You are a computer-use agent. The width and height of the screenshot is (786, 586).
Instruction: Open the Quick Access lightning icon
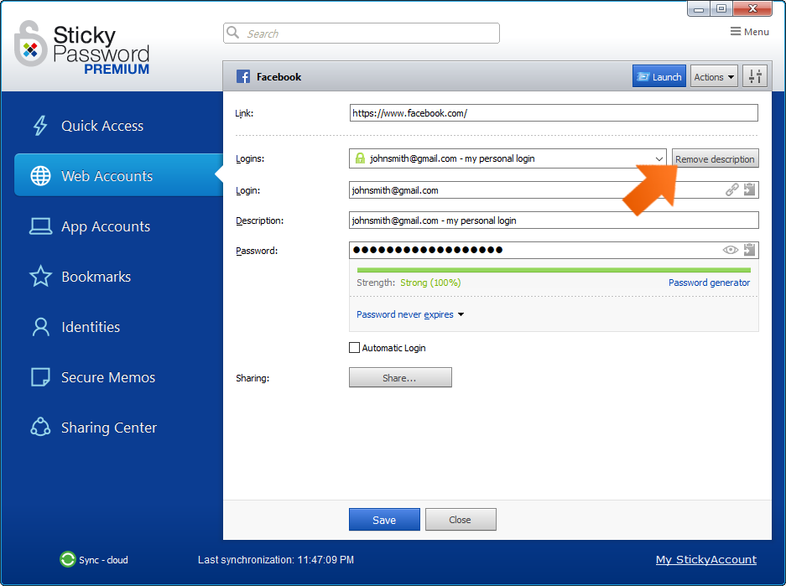pyautogui.click(x=40, y=126)
